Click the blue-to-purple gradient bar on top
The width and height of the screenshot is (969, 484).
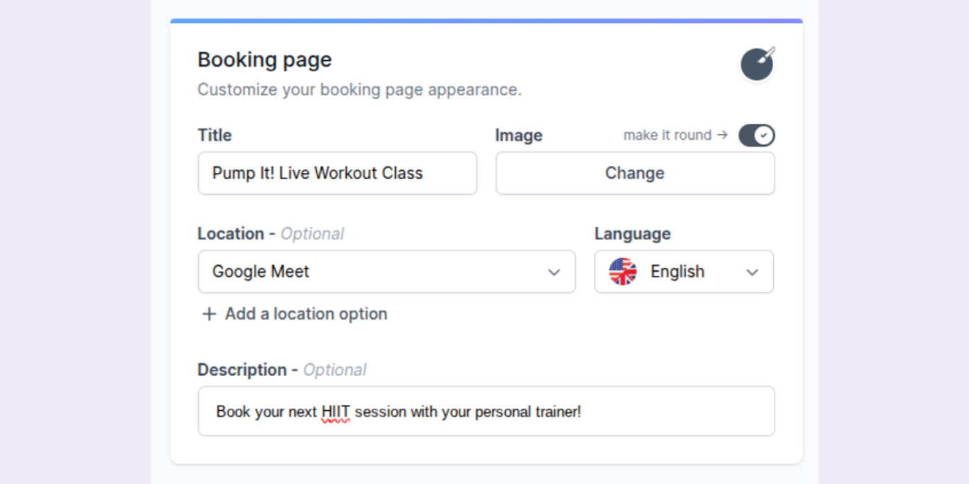pos(484,21)
